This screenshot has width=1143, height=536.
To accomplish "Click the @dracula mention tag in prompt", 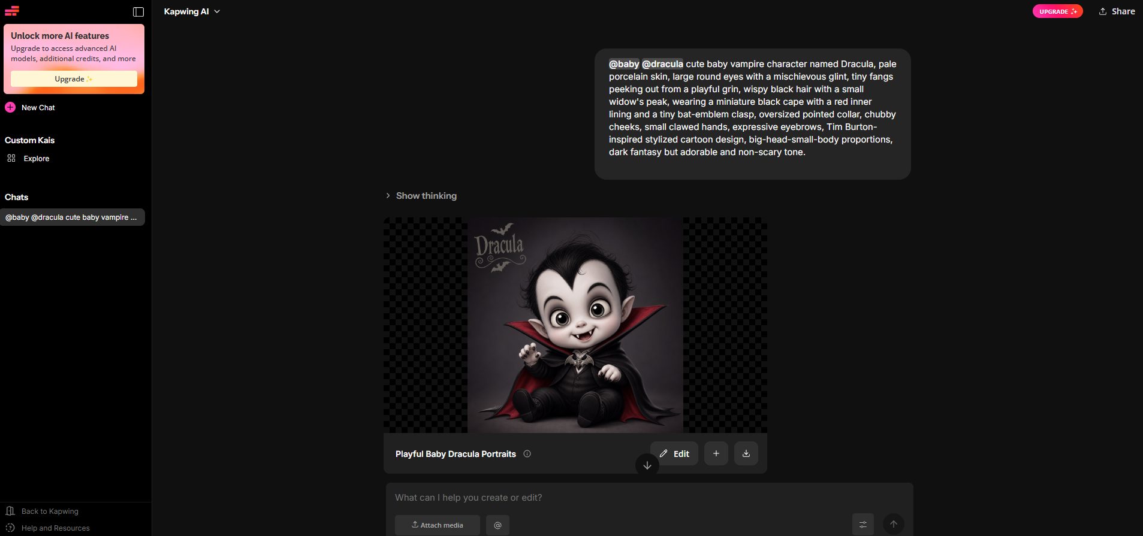I will click(662, 64).
